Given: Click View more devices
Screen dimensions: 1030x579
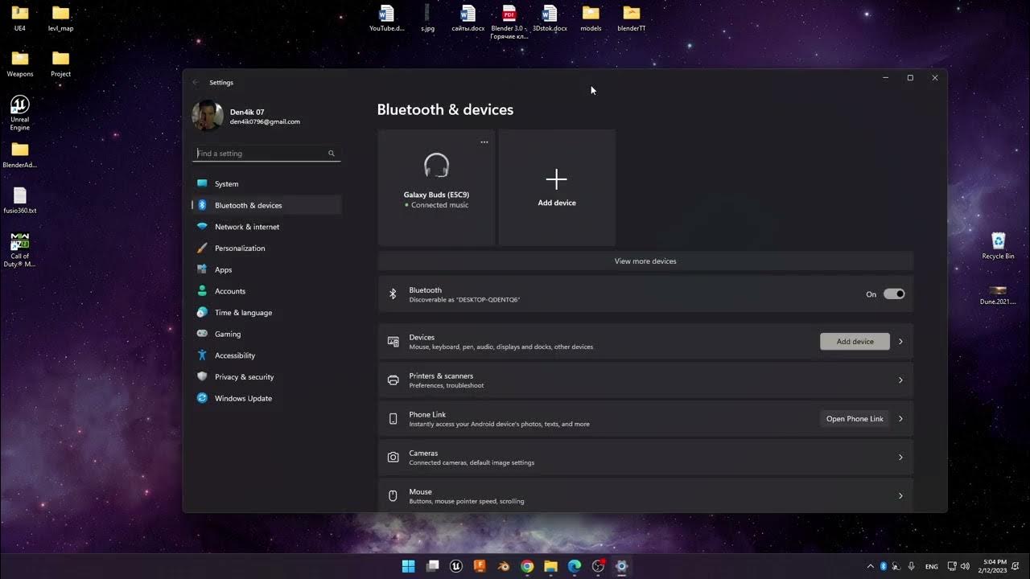Looking at the screenshot, I should (x=645, y=261).
